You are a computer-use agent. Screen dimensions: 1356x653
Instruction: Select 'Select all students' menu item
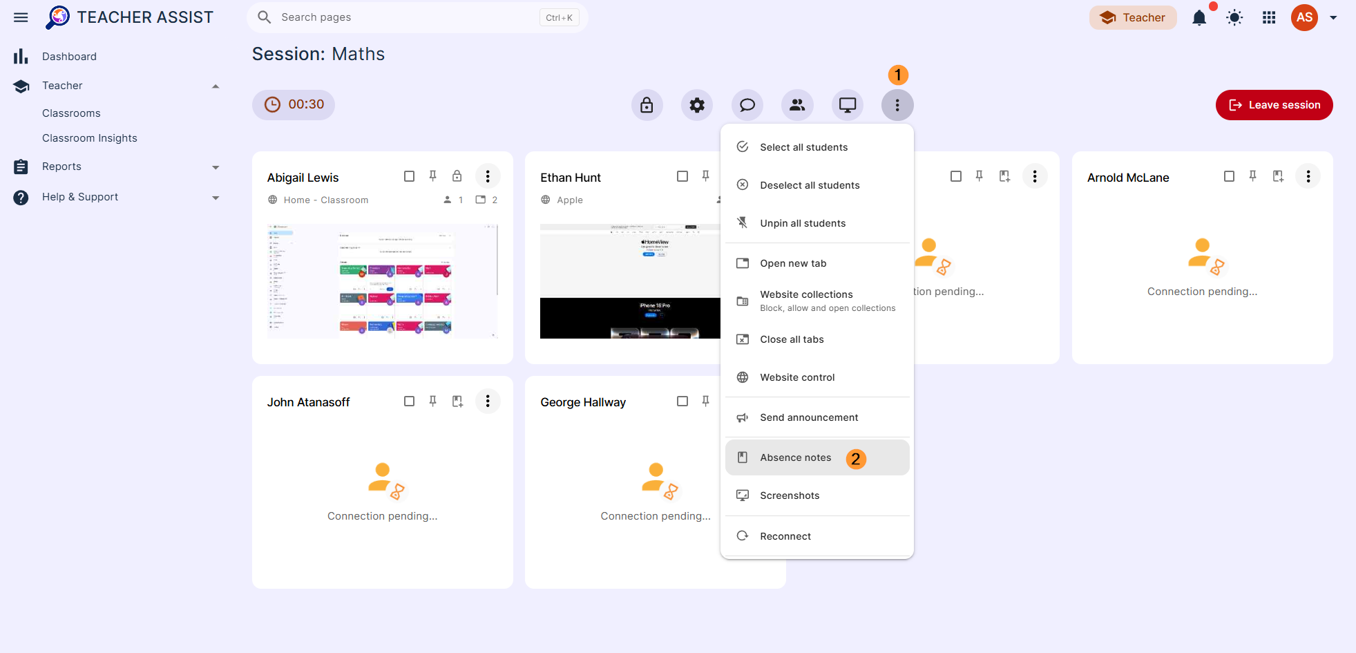pos(817,147)
